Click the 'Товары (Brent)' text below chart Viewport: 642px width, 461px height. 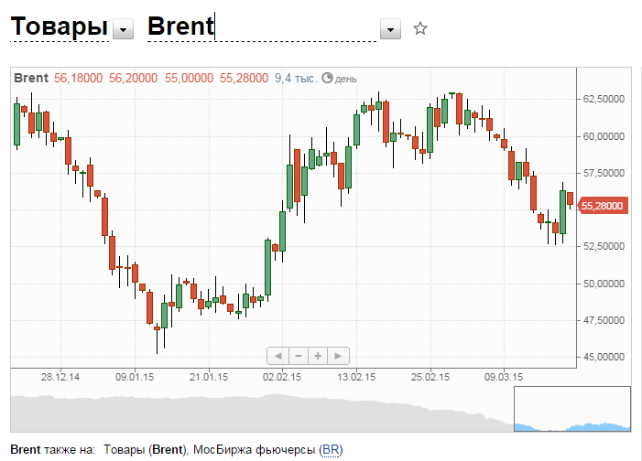[x=146, y=449]
